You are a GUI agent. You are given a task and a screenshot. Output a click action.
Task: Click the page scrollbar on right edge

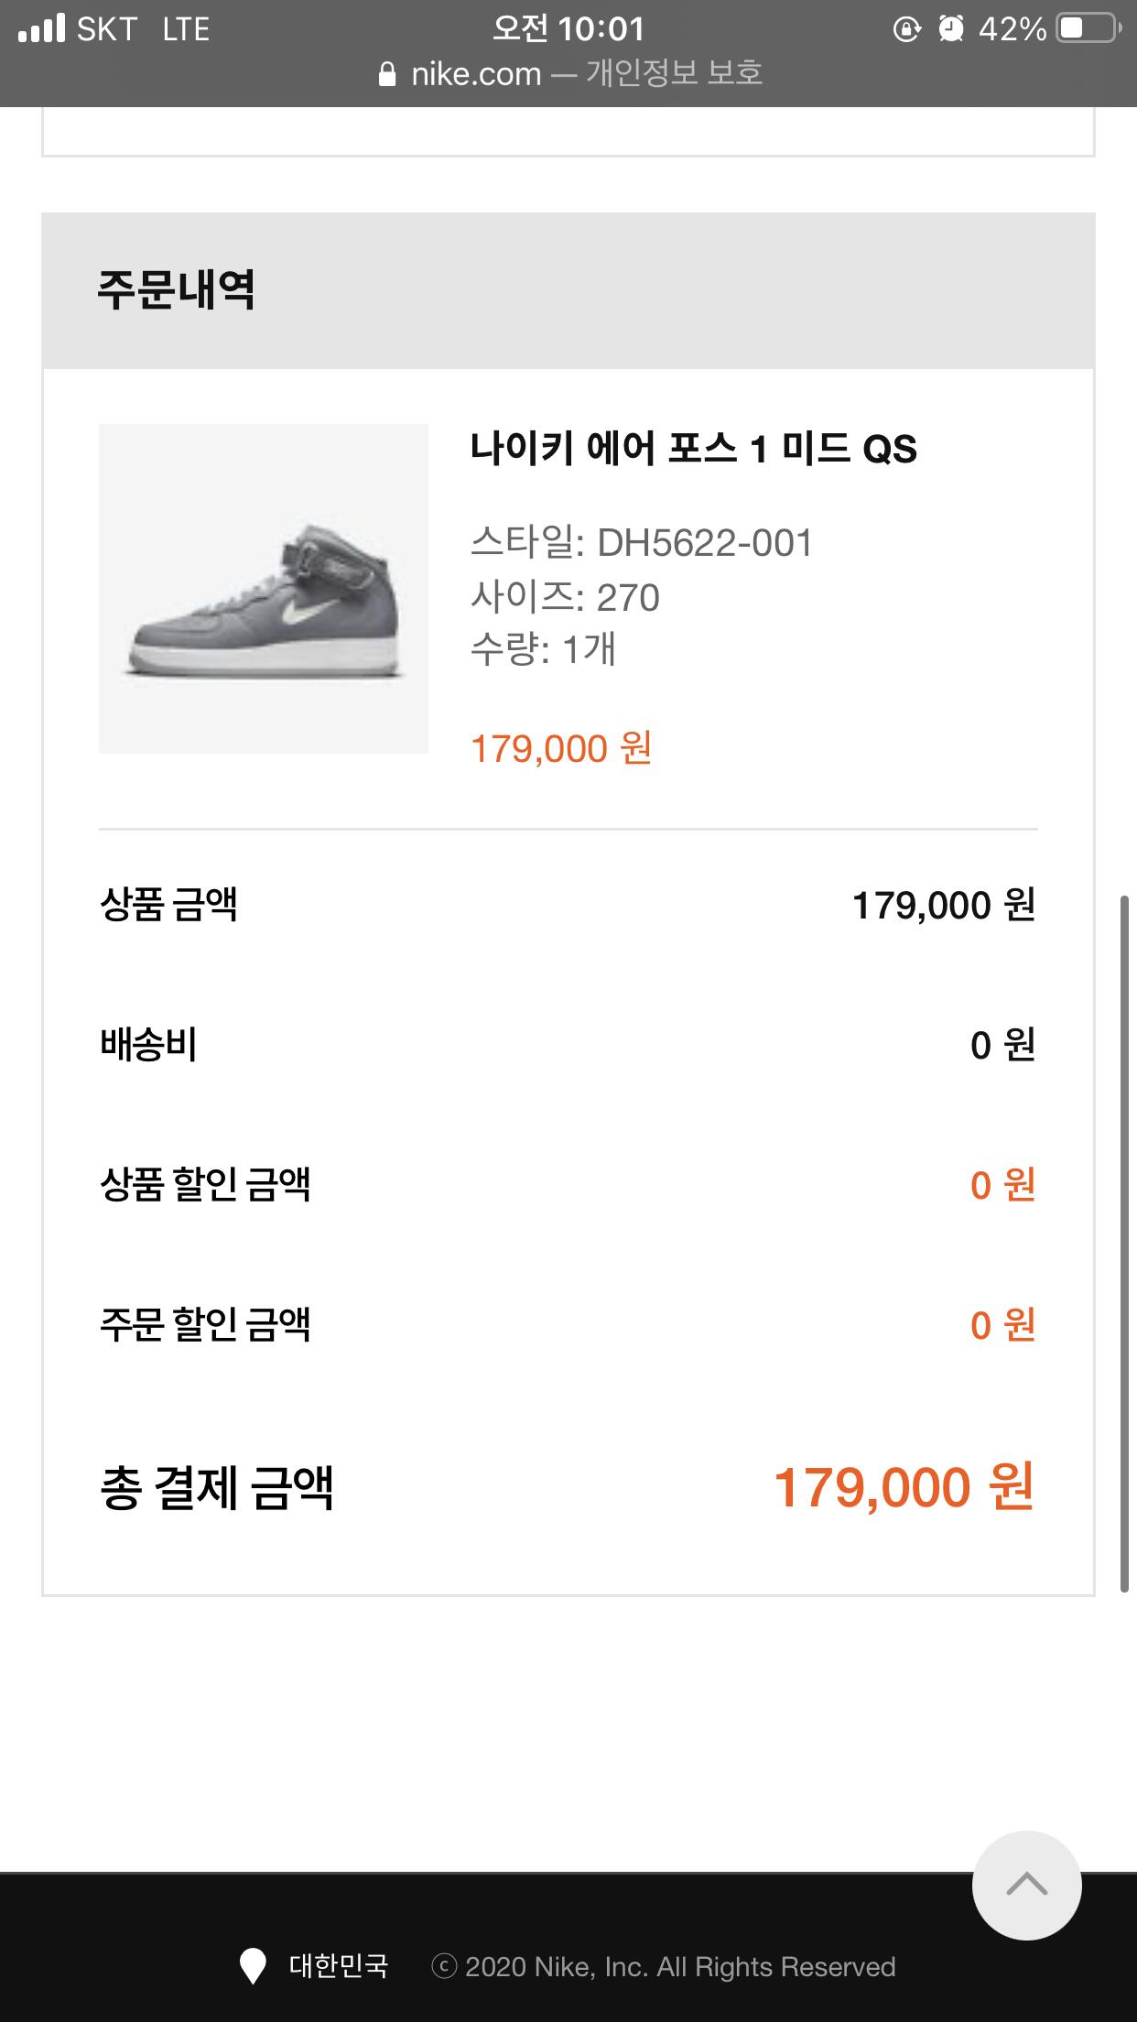click(1124, 1245)
